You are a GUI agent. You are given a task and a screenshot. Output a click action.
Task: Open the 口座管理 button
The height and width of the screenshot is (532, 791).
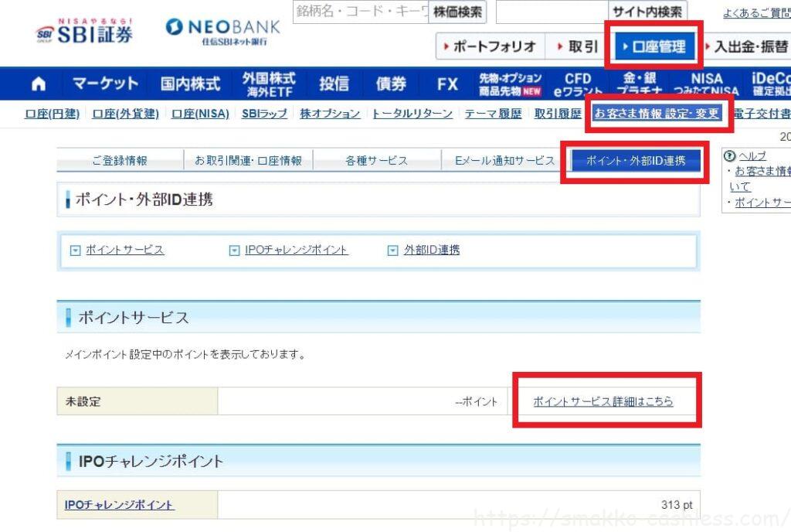click(654, 46)
